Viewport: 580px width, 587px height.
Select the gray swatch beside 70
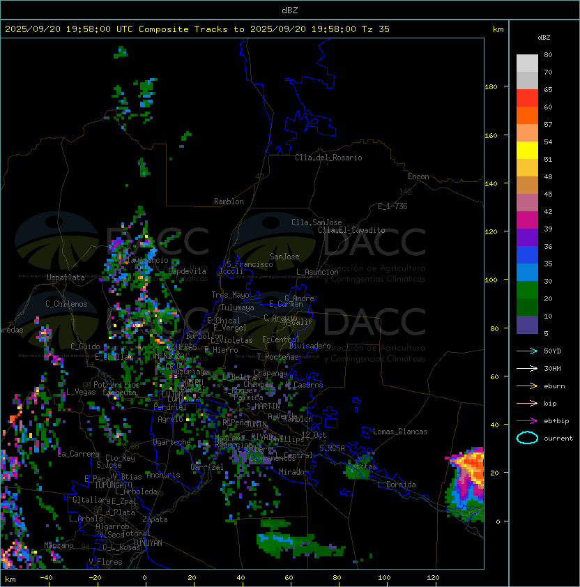coord(527,80)
